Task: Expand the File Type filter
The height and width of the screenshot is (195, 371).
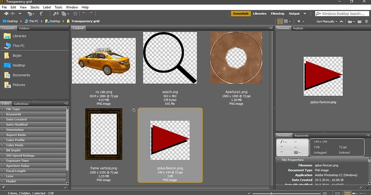Action: [x=13, y=109]
